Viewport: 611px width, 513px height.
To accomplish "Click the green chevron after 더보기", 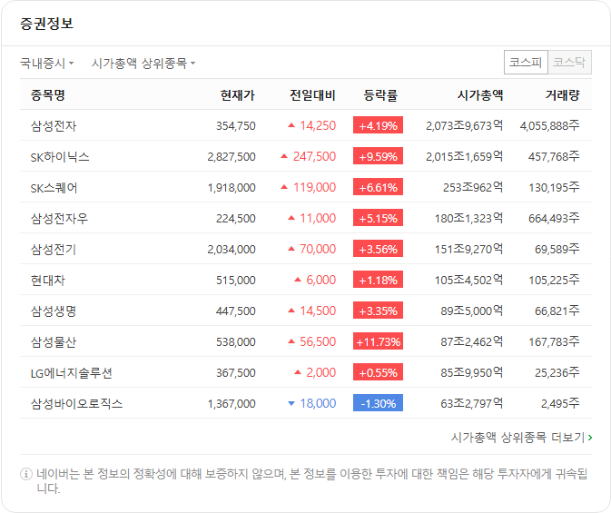I will coord(590,438).
